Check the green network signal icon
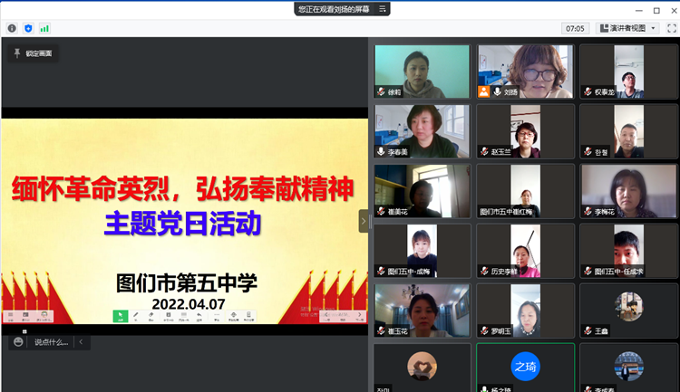680x392 pixels. pos(44,29)
